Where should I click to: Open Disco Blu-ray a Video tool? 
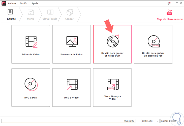tap(112, 88)
